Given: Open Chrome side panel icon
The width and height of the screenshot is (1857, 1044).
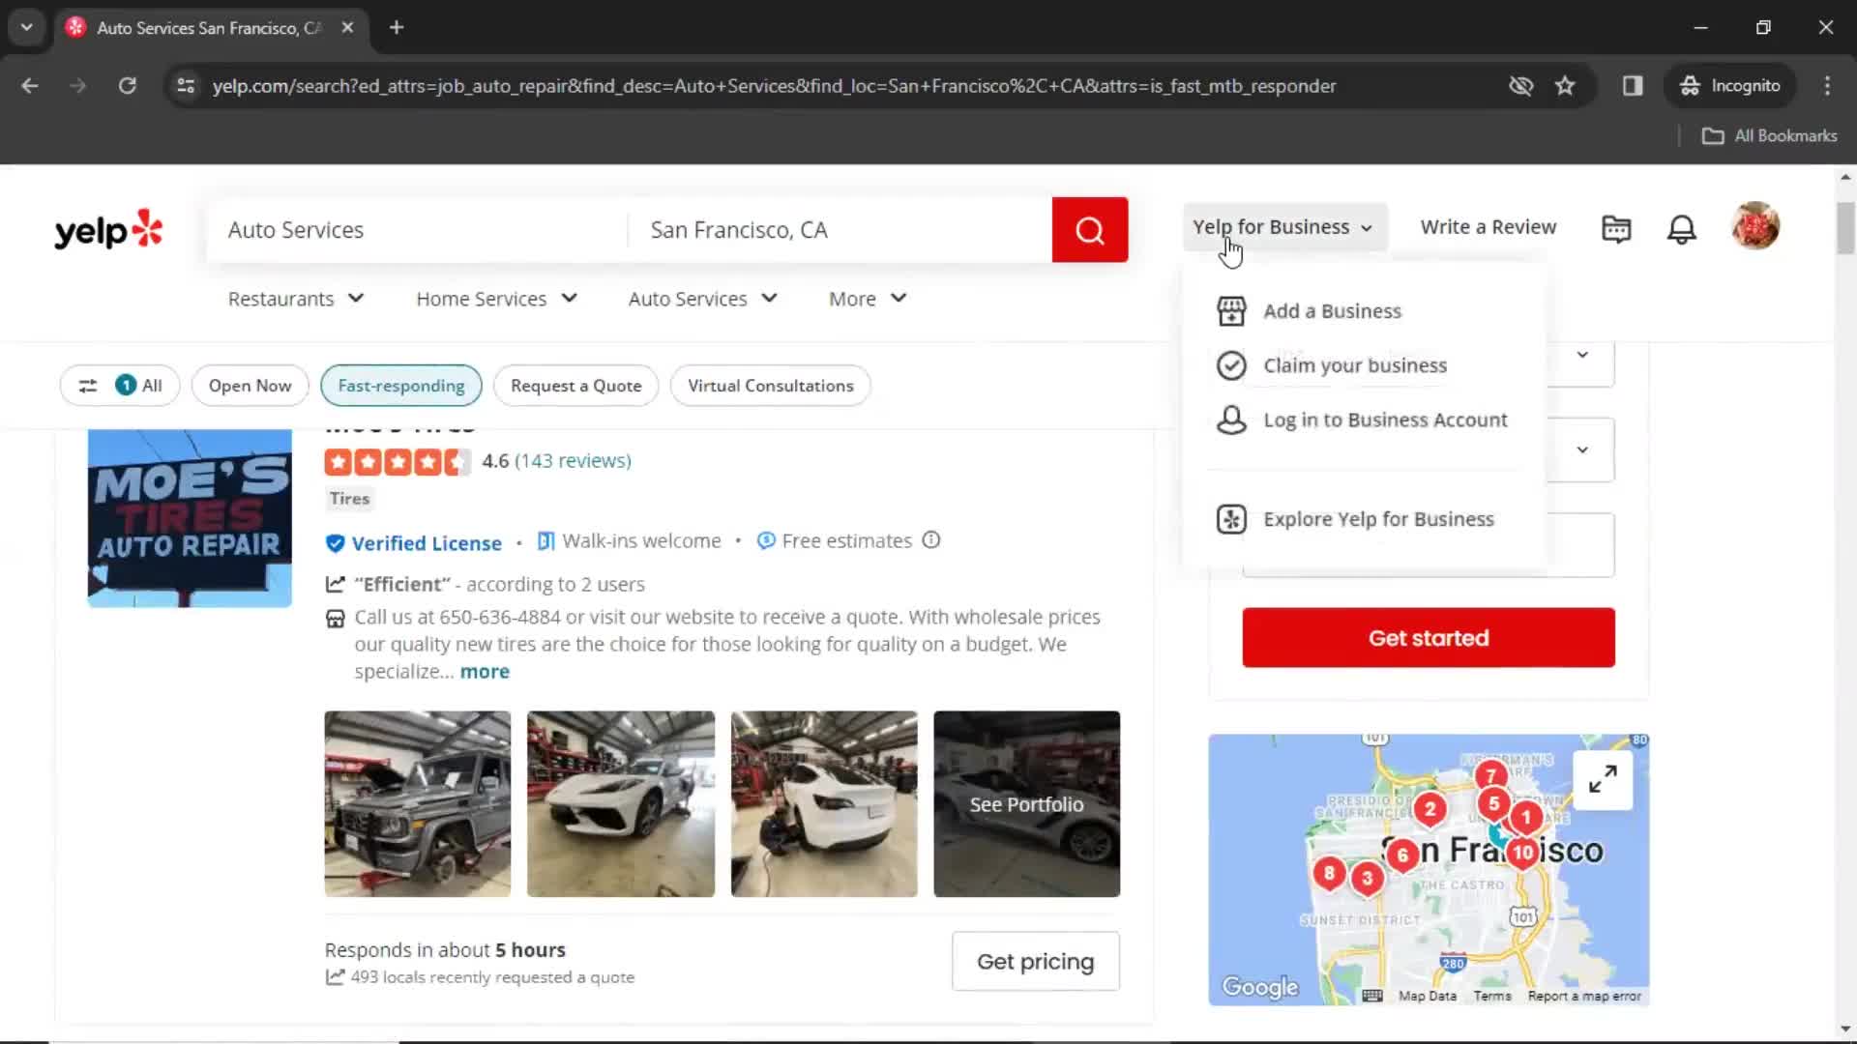Looking at the screenshot, I should pos(1633,86).
